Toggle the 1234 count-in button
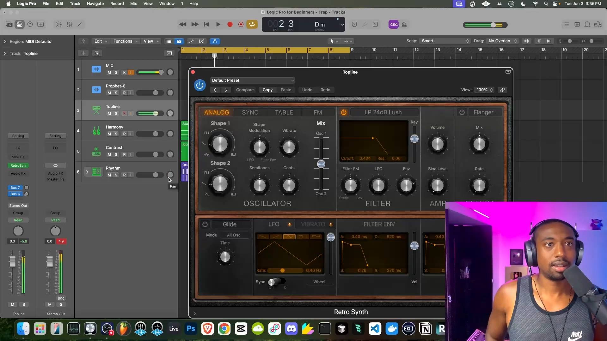This screenshot has height=341, width=607. coord(393,24)
